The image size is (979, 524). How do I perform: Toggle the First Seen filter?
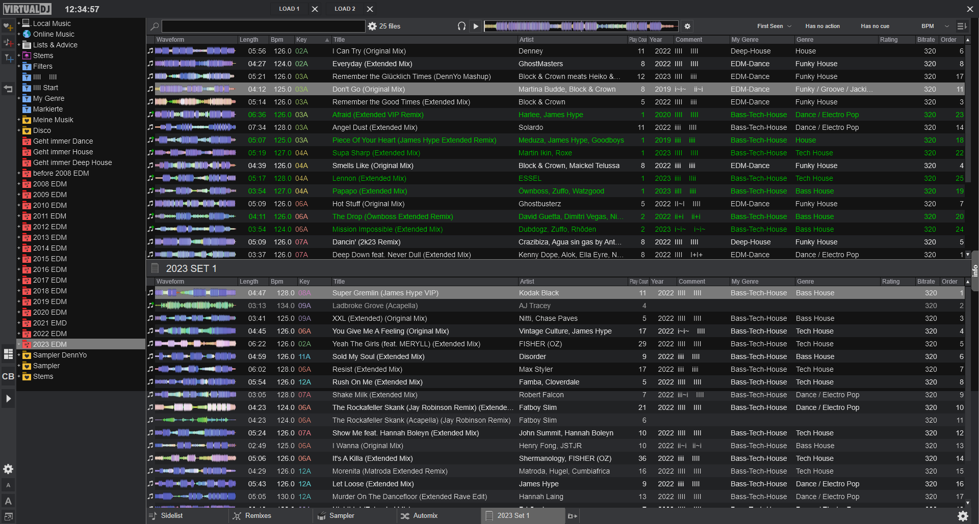[770, 26]
